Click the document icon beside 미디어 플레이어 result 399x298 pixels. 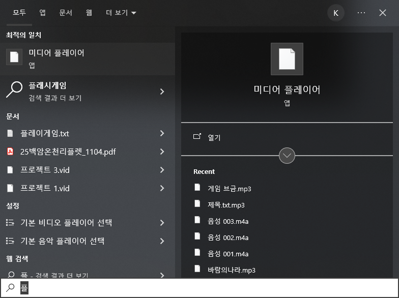click(x=14, y=57)
